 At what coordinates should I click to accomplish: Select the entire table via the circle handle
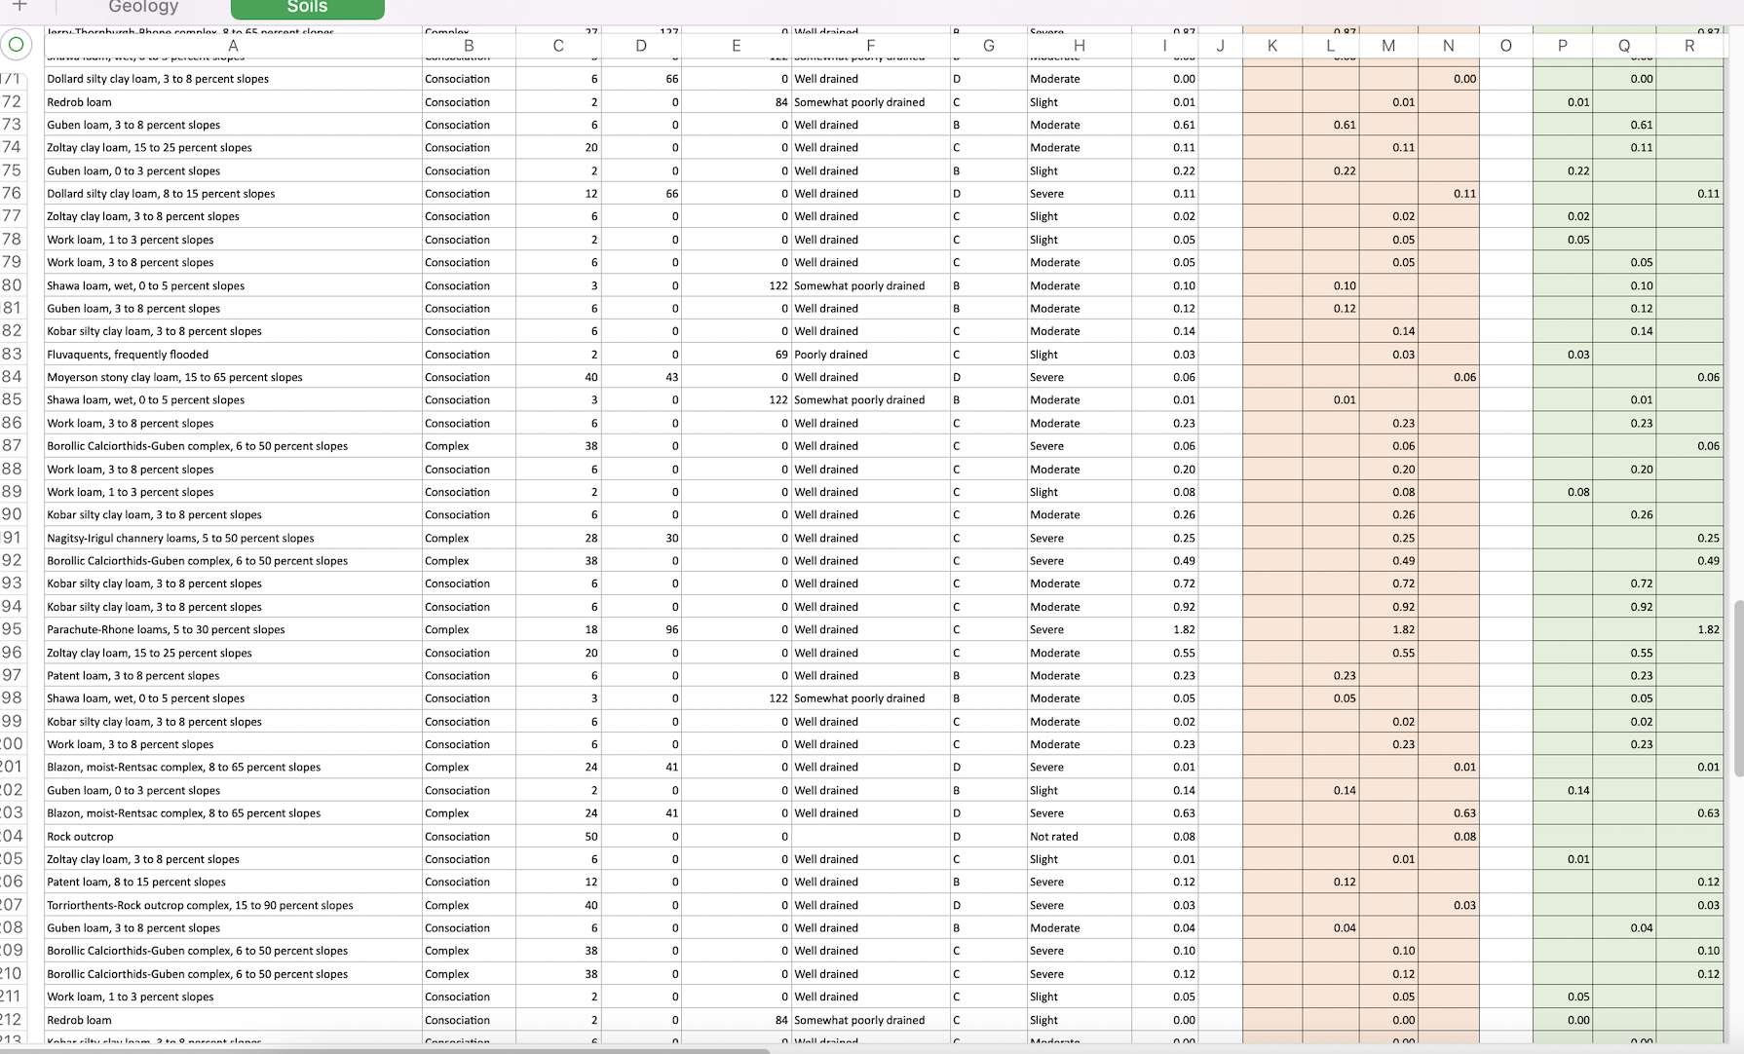[15, 44]
